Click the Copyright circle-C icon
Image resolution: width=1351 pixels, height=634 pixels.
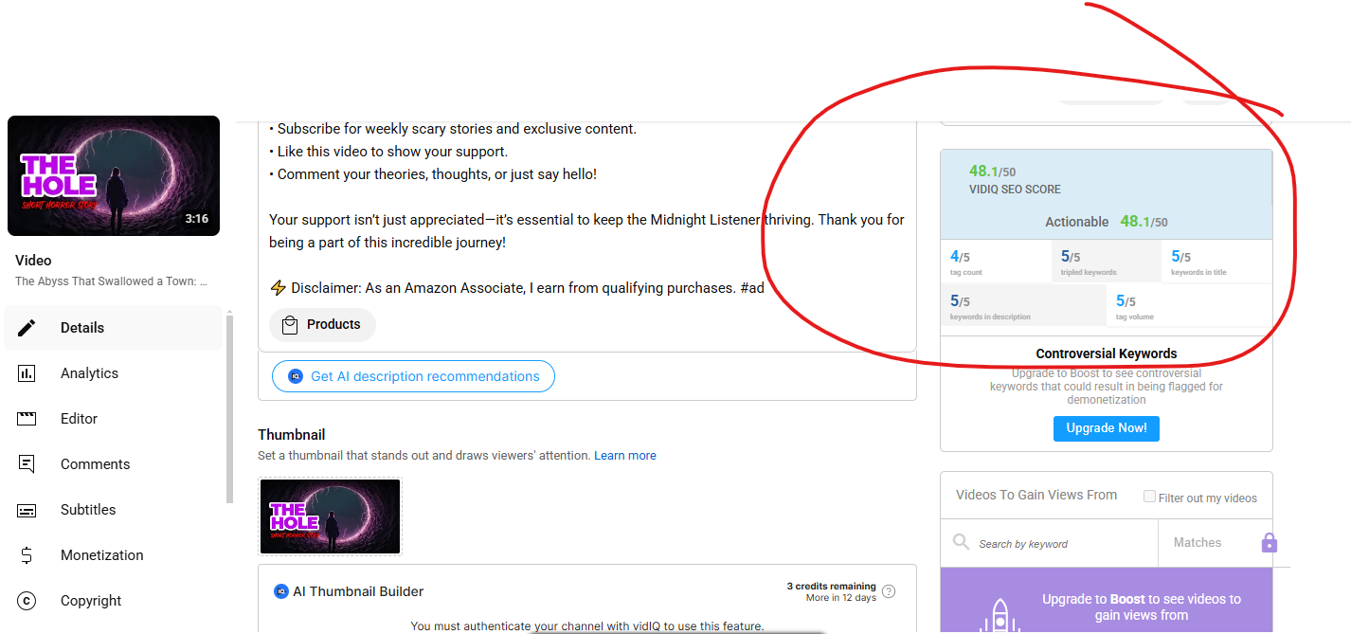(x=27, y=601)
